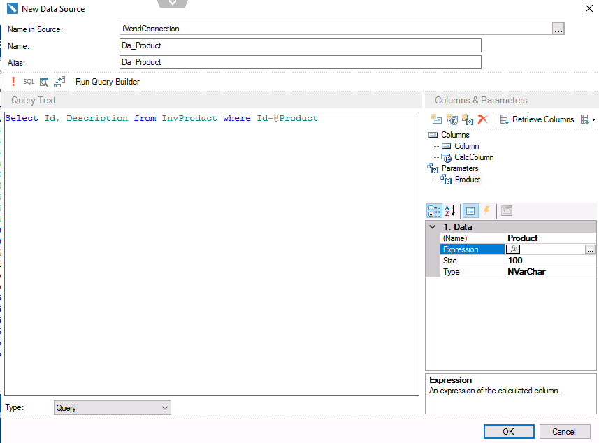Click the Name in Source field
This screenshot has height=443, width=599.
tap(335, 29)
